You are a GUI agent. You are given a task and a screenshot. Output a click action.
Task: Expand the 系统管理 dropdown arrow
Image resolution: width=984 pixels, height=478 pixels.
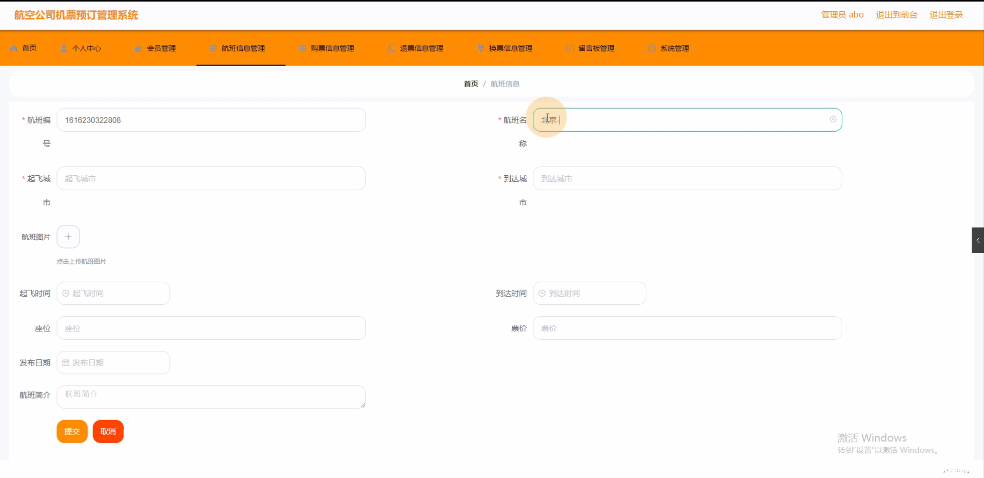coord(697,48)
